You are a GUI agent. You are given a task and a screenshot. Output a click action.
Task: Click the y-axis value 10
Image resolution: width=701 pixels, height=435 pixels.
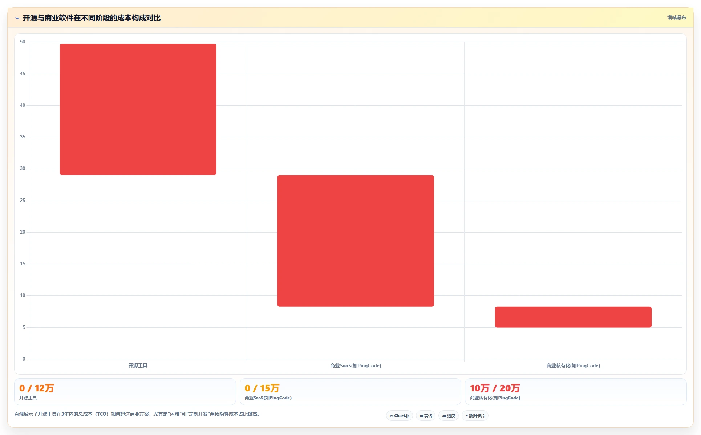coord(23,295)
